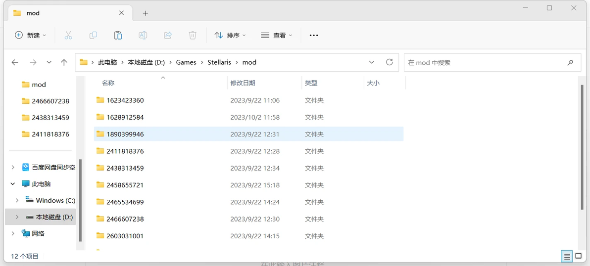Expand 网络 tree node
The image size is (590, 266).
pyautogui.click(x=13, y=233)
